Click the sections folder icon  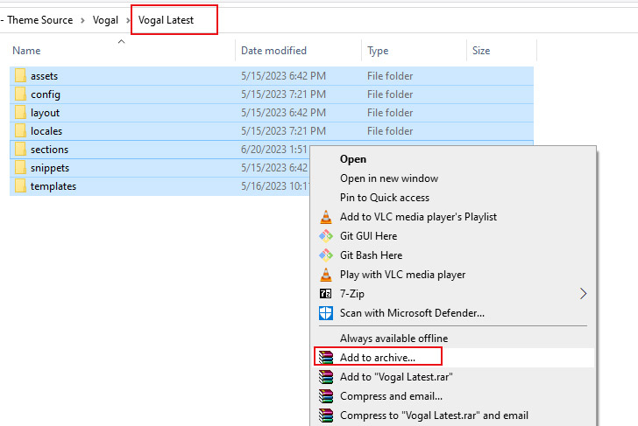[x=20, y=149]
